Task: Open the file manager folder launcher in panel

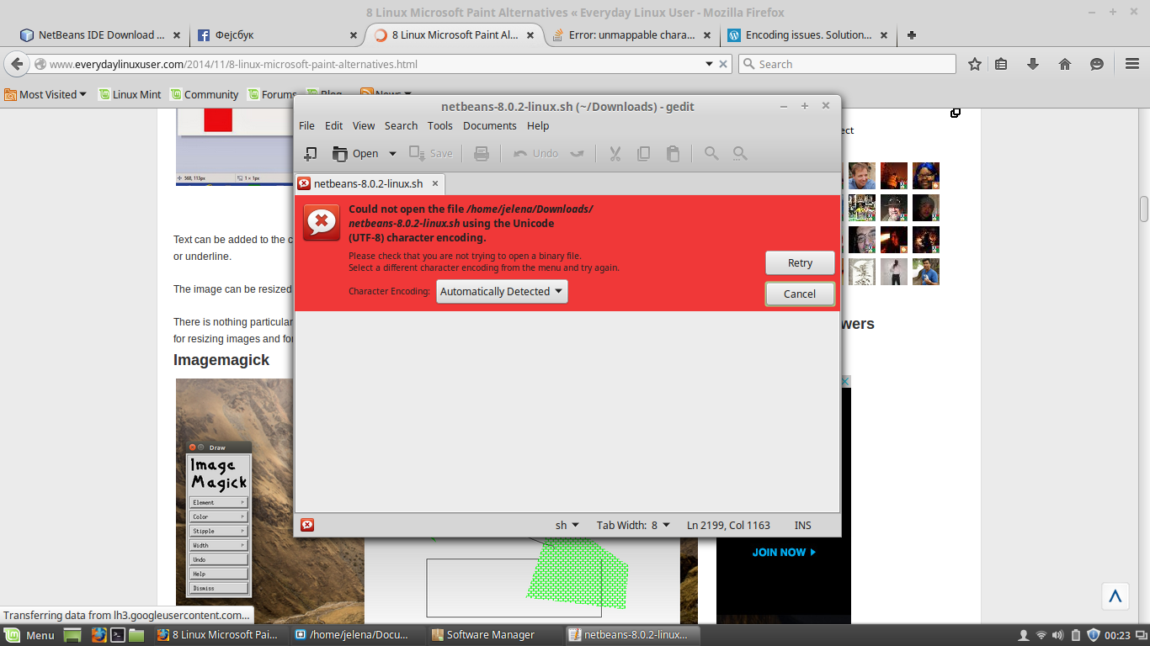Action: pyautogui.click(x=136, y=635)
